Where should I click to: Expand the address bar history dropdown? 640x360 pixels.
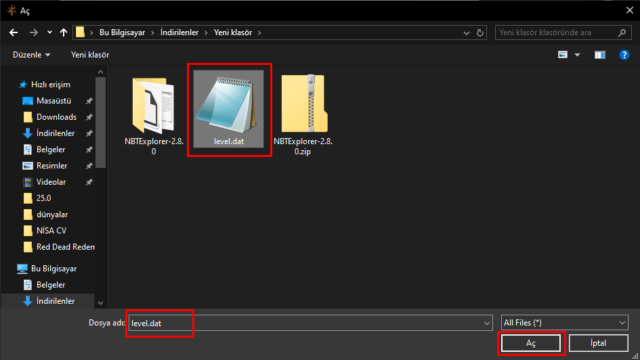[467, 32]
